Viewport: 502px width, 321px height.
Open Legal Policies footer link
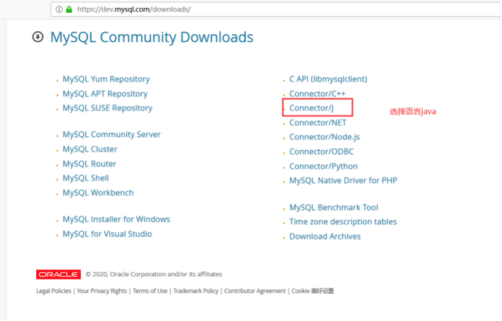pos(54,291)
